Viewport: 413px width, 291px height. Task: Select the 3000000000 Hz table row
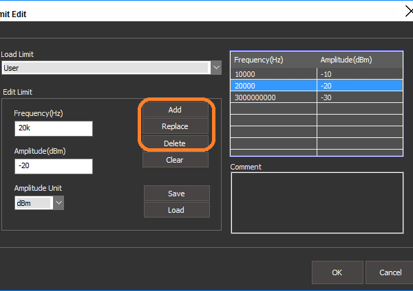coord(274,97)
